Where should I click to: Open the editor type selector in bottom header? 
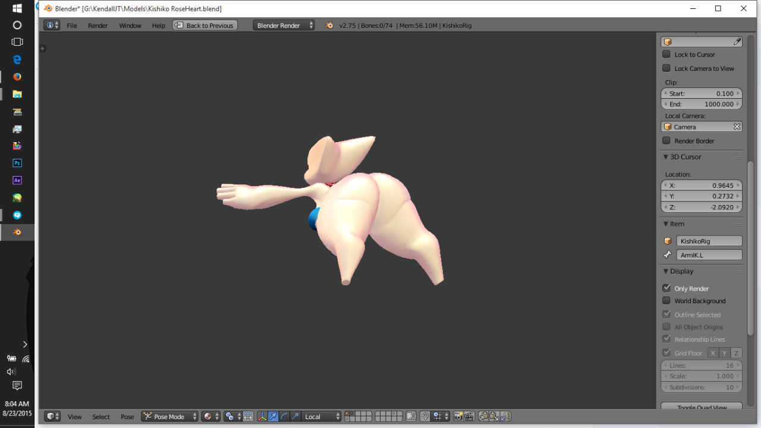coord(52,417)
